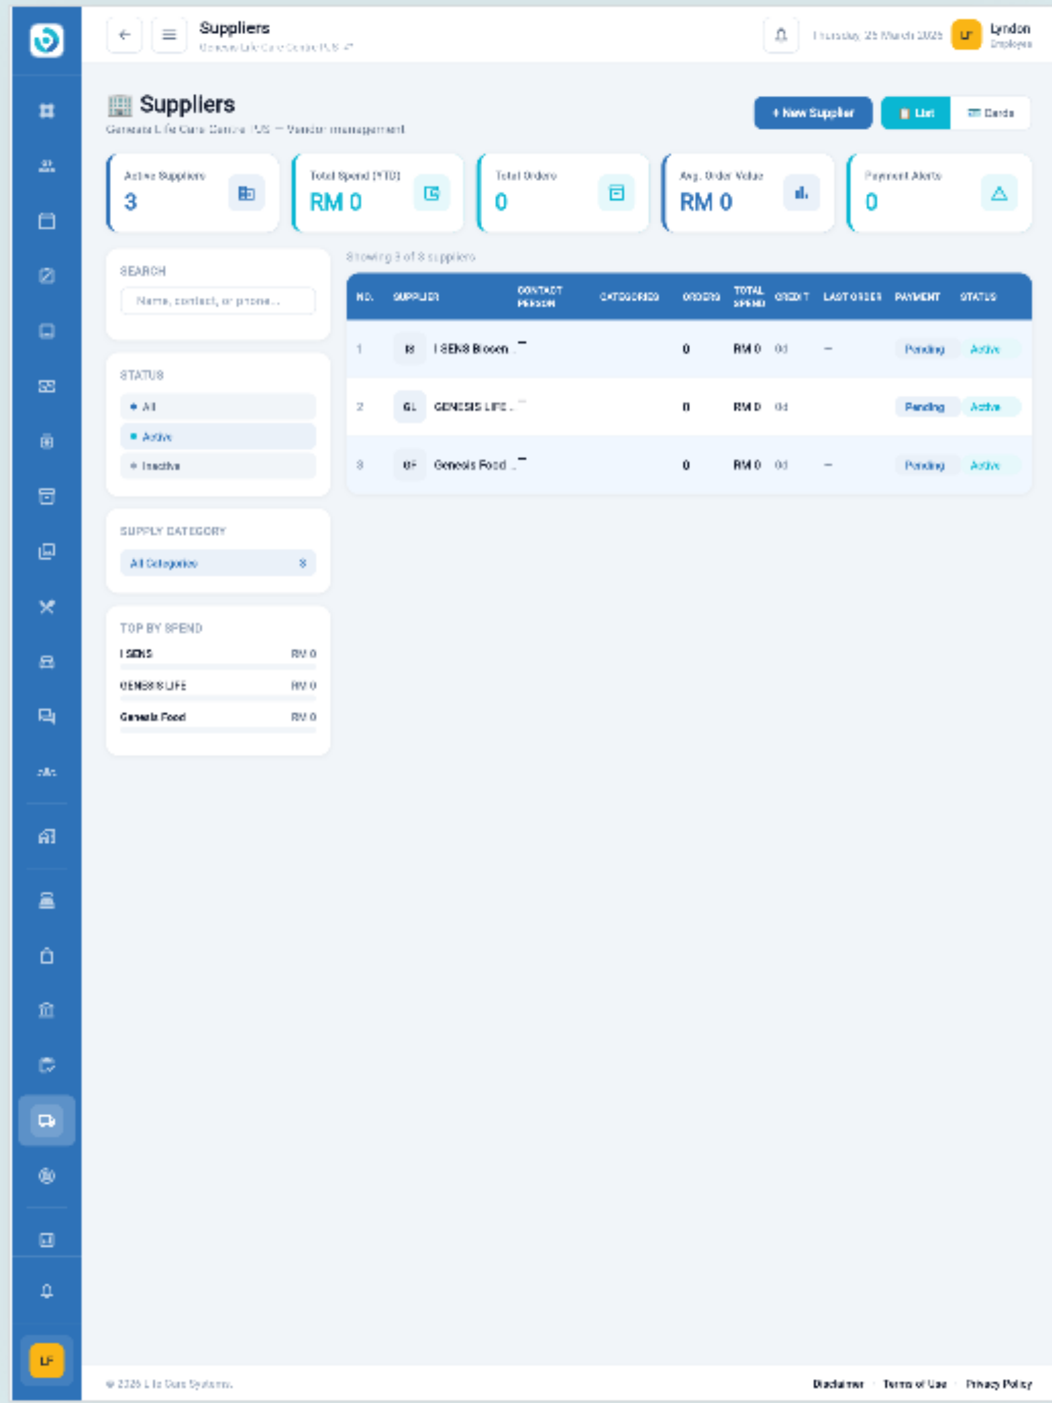Select the delivery truck suppliers sidebar icon
Viewport: 1052px width, 1403px height.
pos(46,1121)
